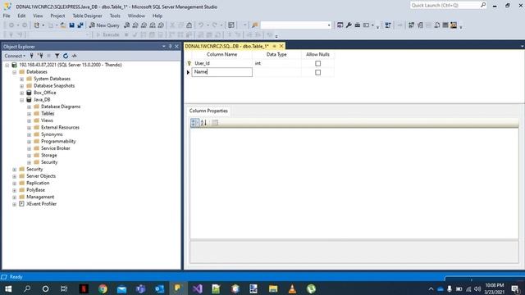The height and width of the screenshot is (295, 525).
Task: Open the Edit menu
Action: click(x=21, y=16)
